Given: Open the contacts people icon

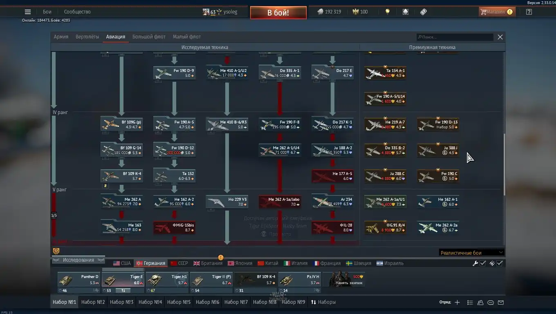Looking at the screenshot, I should tap(480, 303).
